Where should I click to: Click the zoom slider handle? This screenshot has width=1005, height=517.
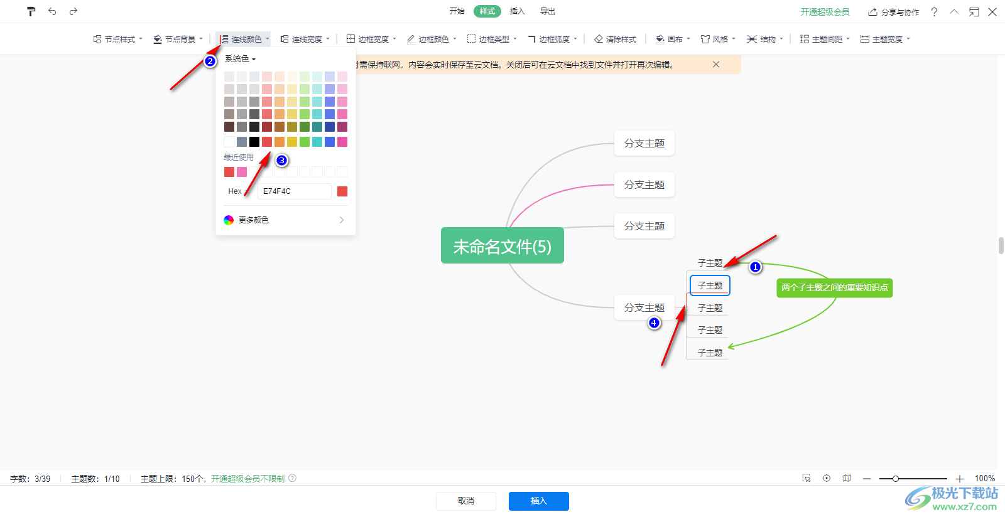(896, 479)
